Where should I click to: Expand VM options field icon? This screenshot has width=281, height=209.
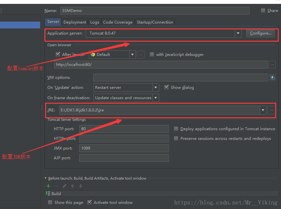272,78
